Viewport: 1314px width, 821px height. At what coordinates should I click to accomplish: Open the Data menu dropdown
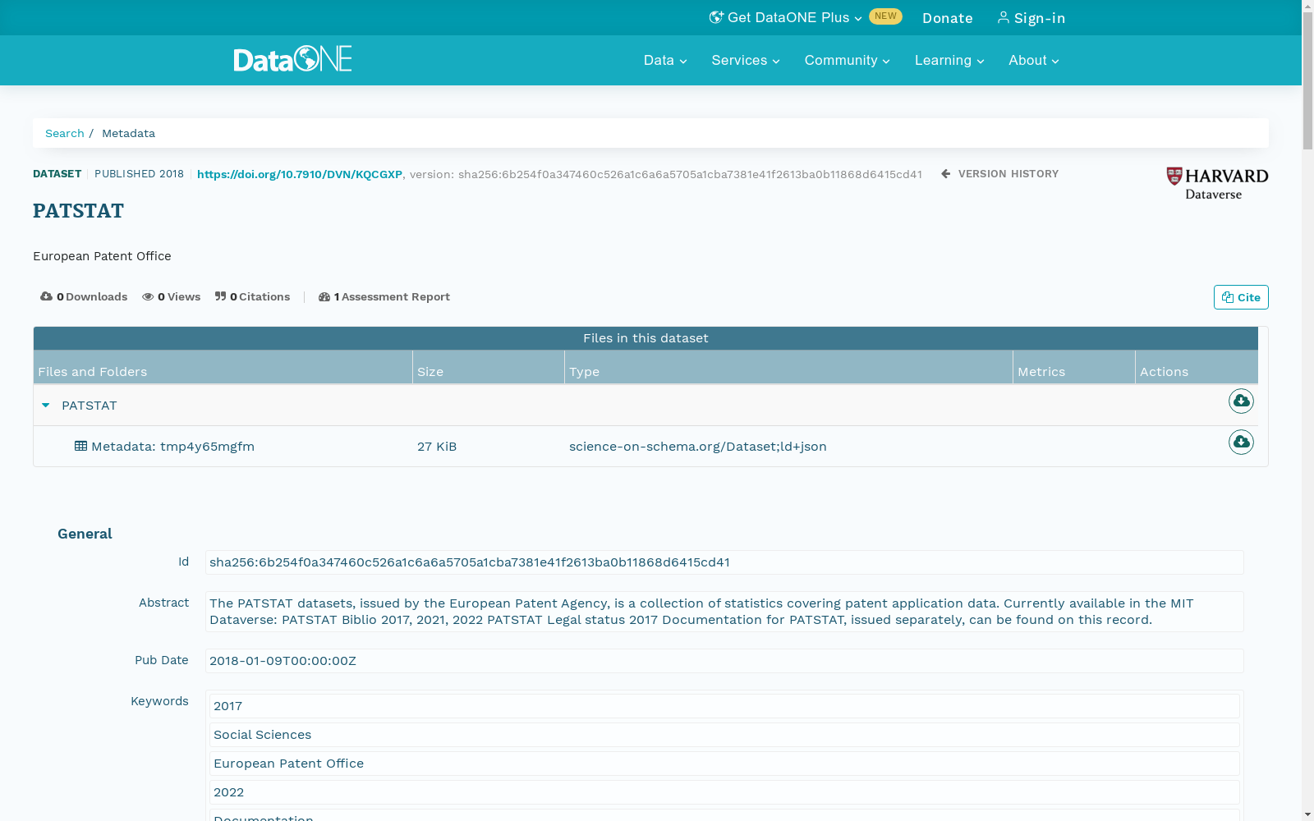tap(665, 60)
